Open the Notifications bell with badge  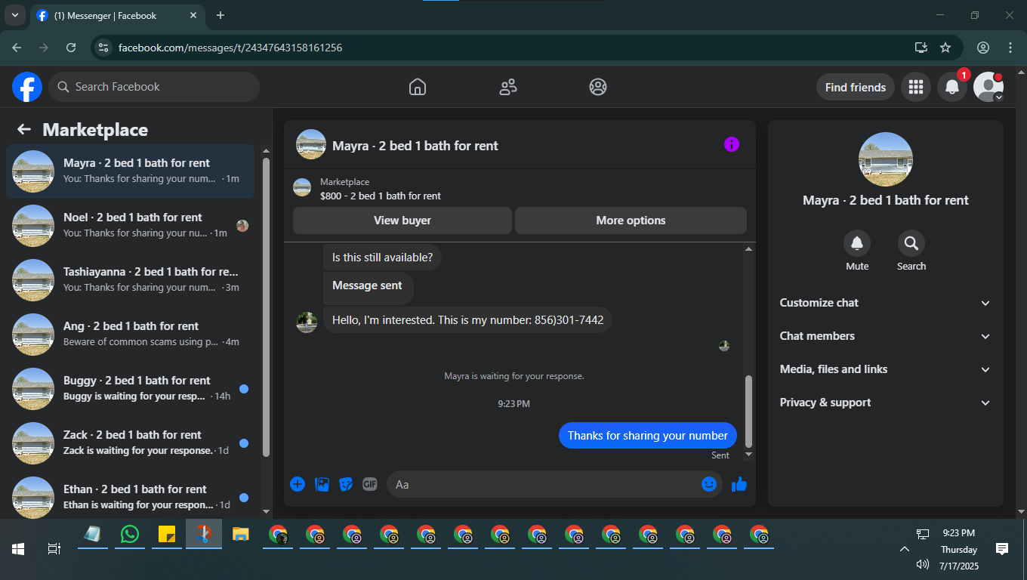[x=952, y=87]
